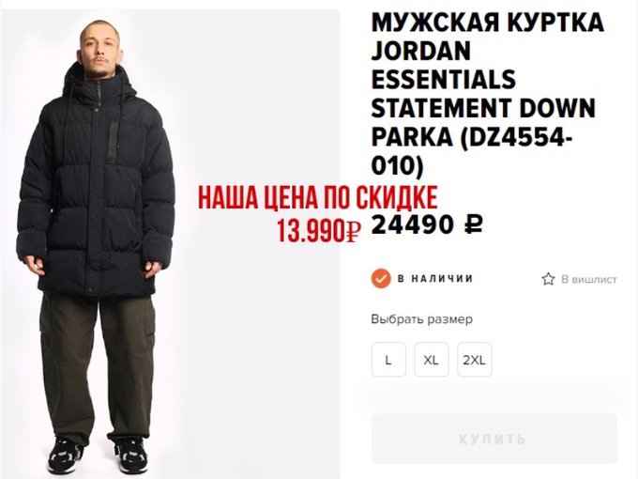
Task: Click the black 24490 price
Action: 412,224
